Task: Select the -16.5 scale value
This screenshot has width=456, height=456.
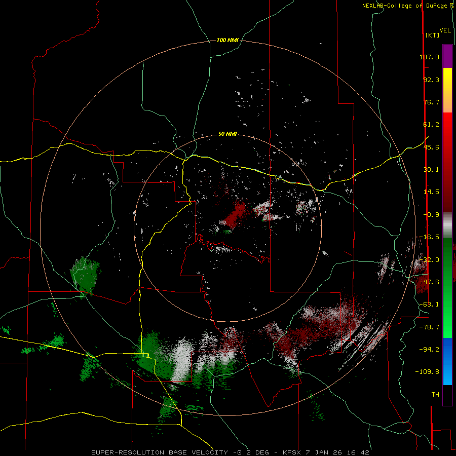Action: (x=429, y=237)
